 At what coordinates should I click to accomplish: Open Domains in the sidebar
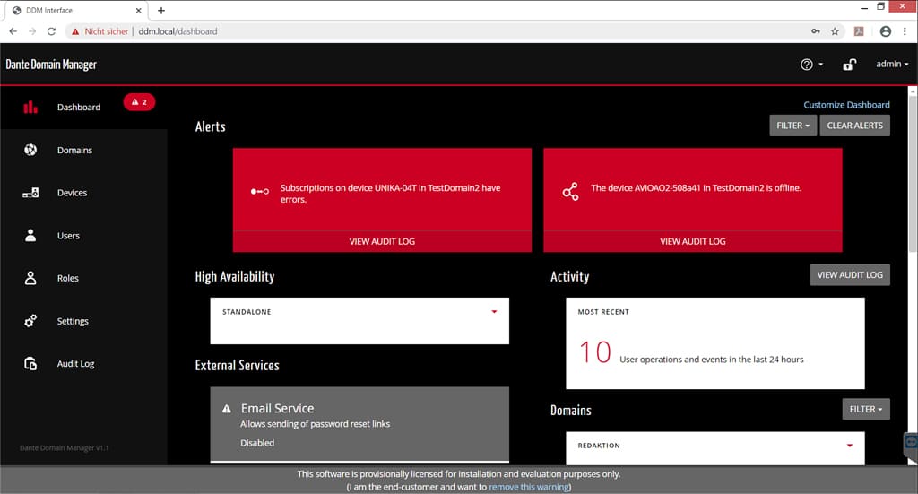[83, 150]
